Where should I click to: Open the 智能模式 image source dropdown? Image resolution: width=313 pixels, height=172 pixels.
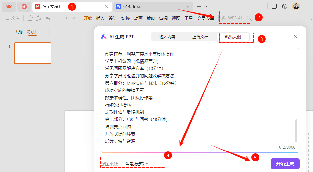(x=137, y=164)
